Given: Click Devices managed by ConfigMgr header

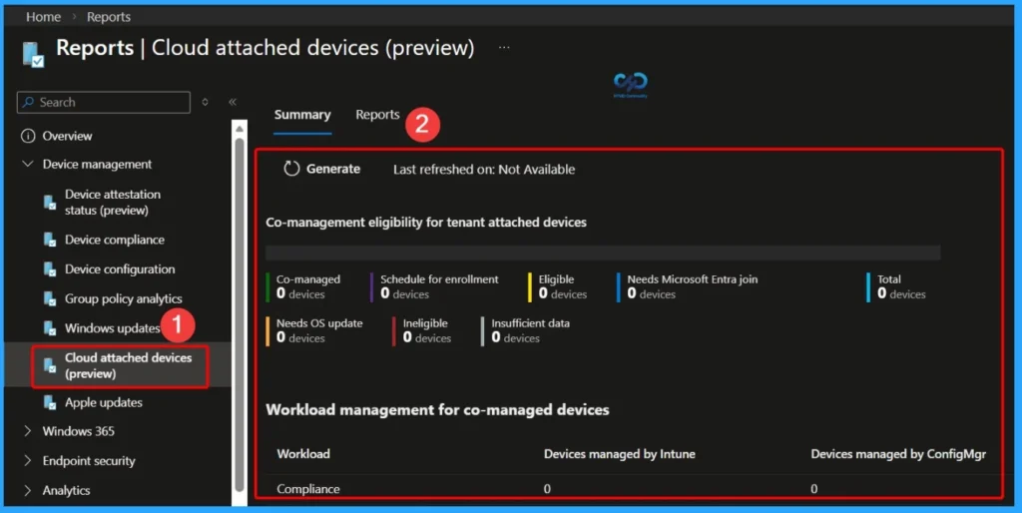Looking at the screenshot, I should coord(898,454).
